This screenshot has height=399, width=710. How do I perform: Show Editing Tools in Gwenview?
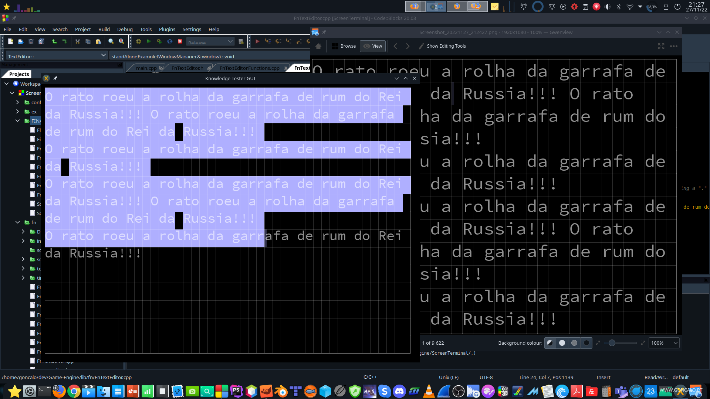click(442, 46)
